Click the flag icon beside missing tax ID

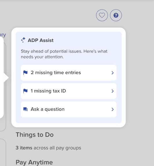(25, 91)
